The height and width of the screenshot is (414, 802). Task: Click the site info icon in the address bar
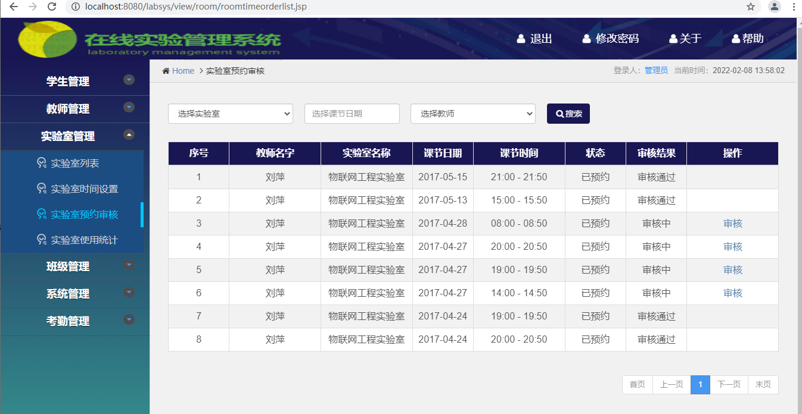tap(76, 7)
